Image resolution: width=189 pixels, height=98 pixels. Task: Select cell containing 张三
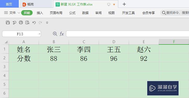(x=54, y=49)
